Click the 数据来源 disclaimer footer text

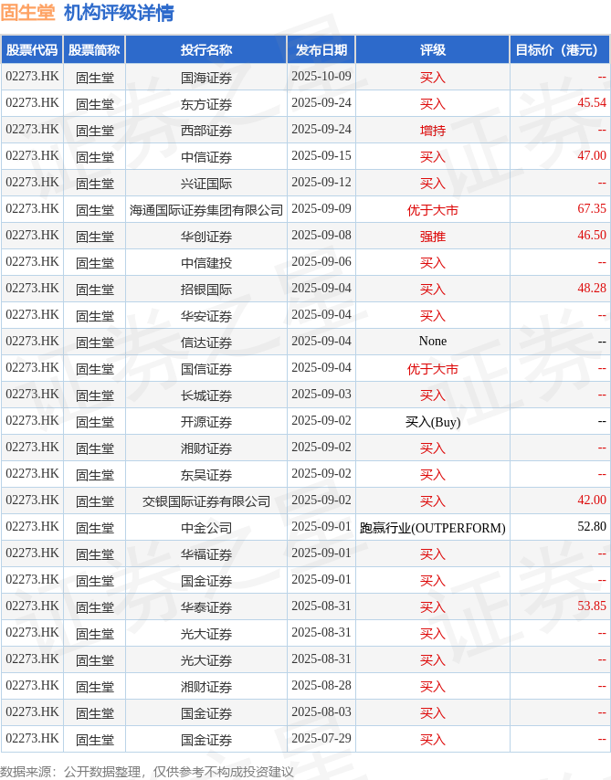click(x=147, y=772)
